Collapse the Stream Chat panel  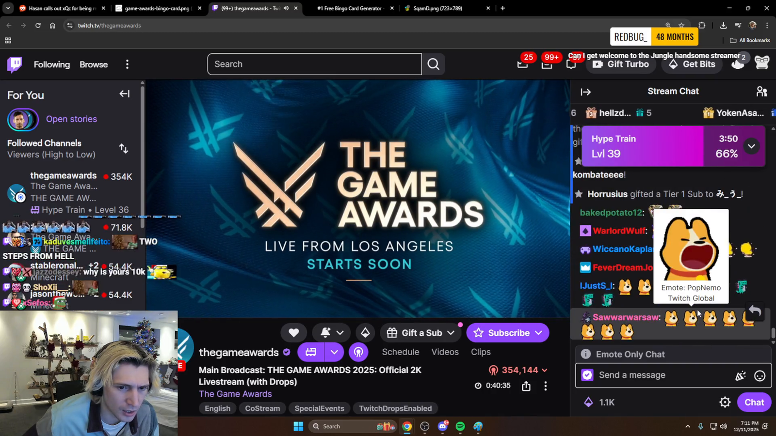coord(586,92)
